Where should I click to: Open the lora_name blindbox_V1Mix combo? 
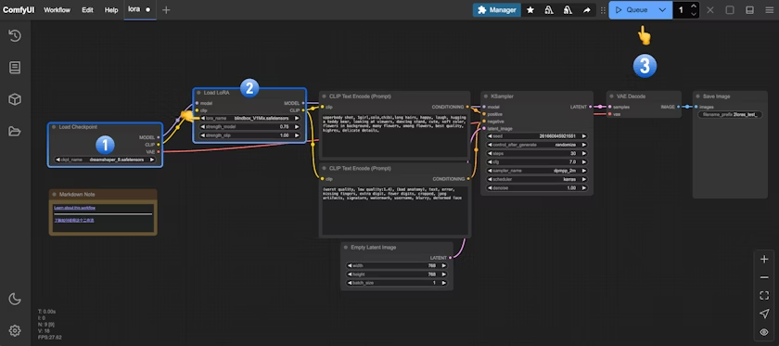click(249, 119)
